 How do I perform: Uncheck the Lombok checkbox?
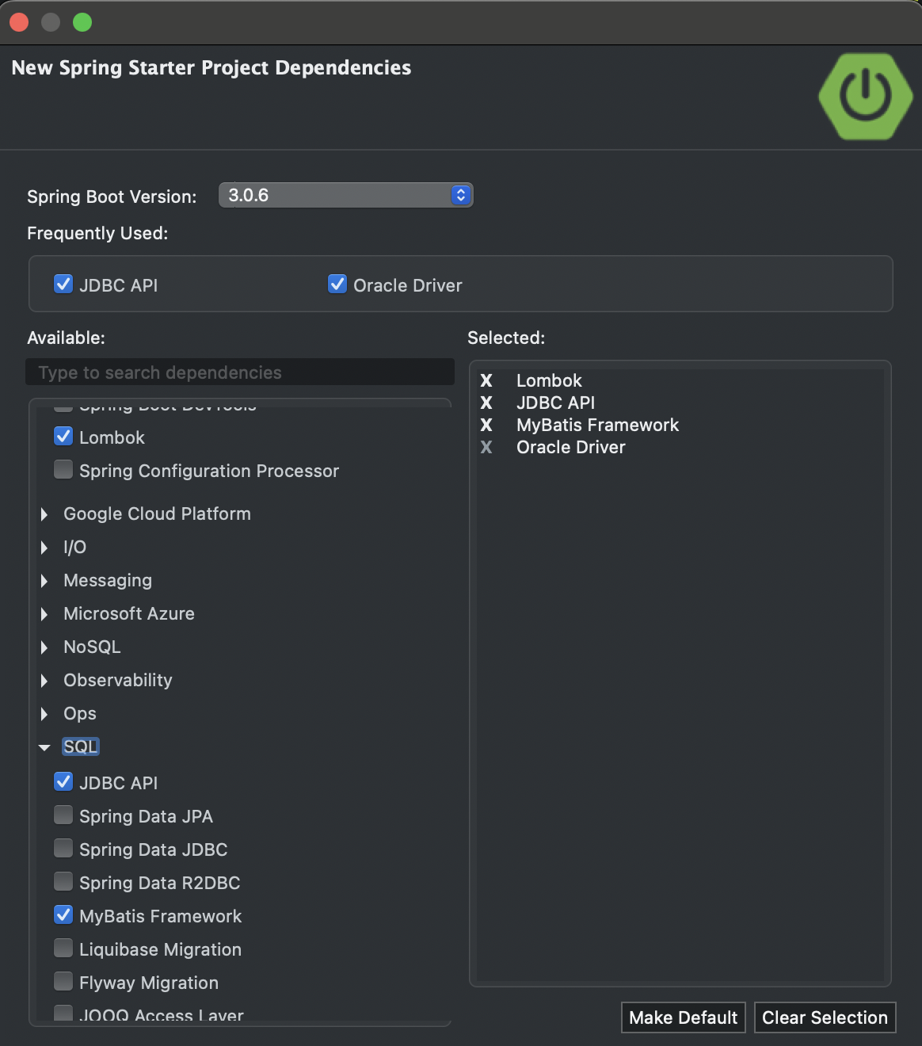[x=63, y=436]
